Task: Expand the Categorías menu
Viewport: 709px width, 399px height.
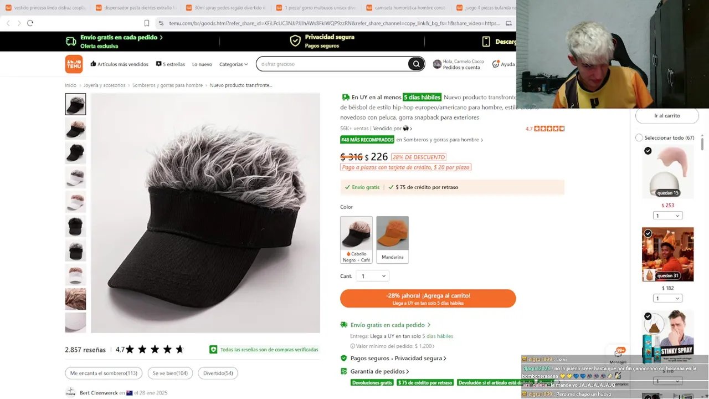Action: (x=233, y=64)
